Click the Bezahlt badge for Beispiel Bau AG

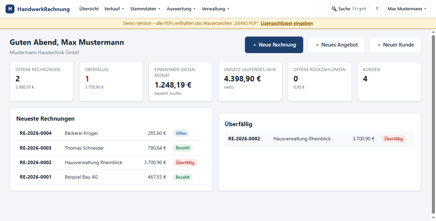click(x=183, y=177)
